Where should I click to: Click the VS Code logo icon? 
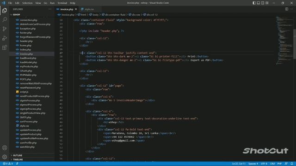(x=3, y=3)
